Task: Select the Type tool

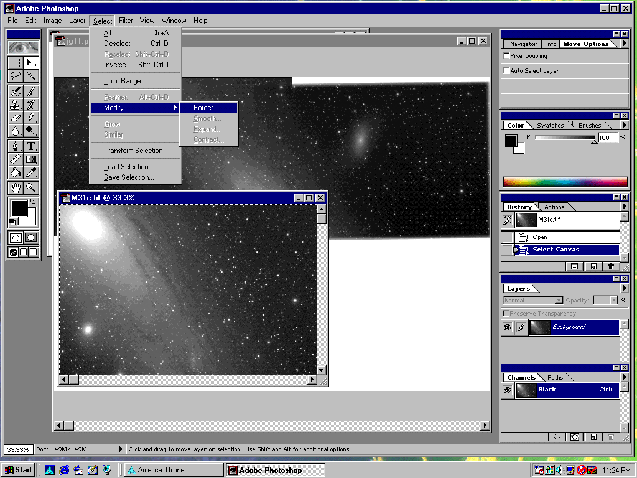Action: (x=31, y=146)
